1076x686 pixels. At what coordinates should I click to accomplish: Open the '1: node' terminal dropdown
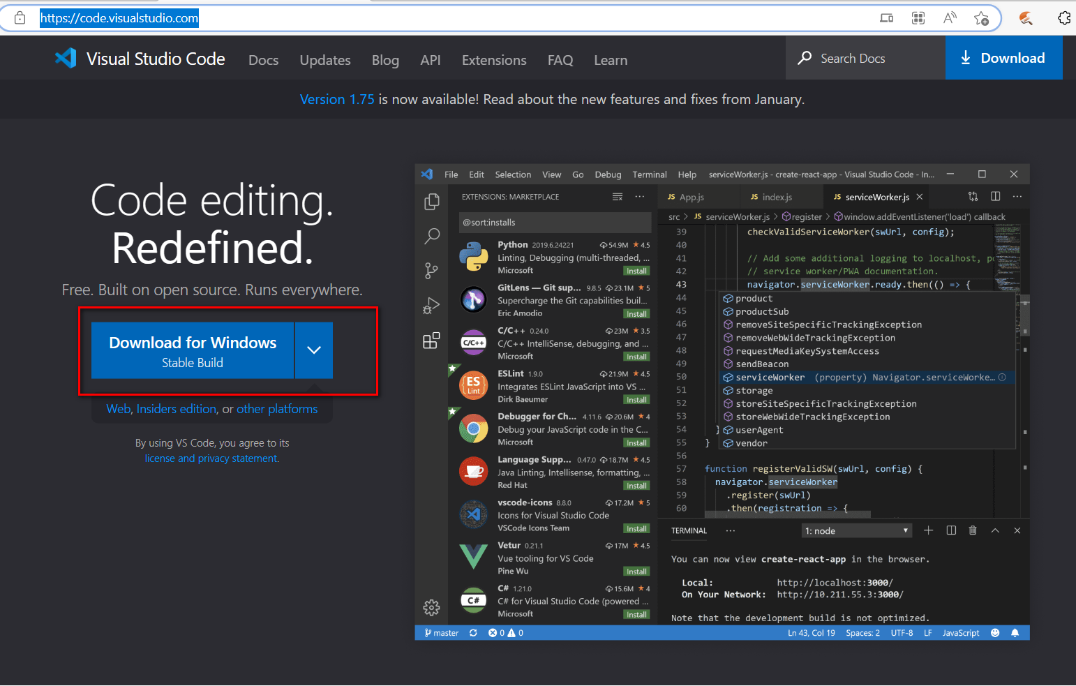click(857, 531)
